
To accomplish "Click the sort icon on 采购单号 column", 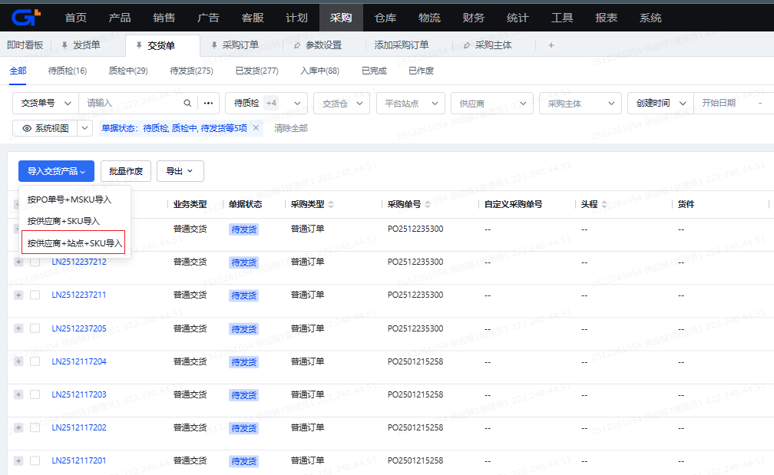I will pos(427,204).
